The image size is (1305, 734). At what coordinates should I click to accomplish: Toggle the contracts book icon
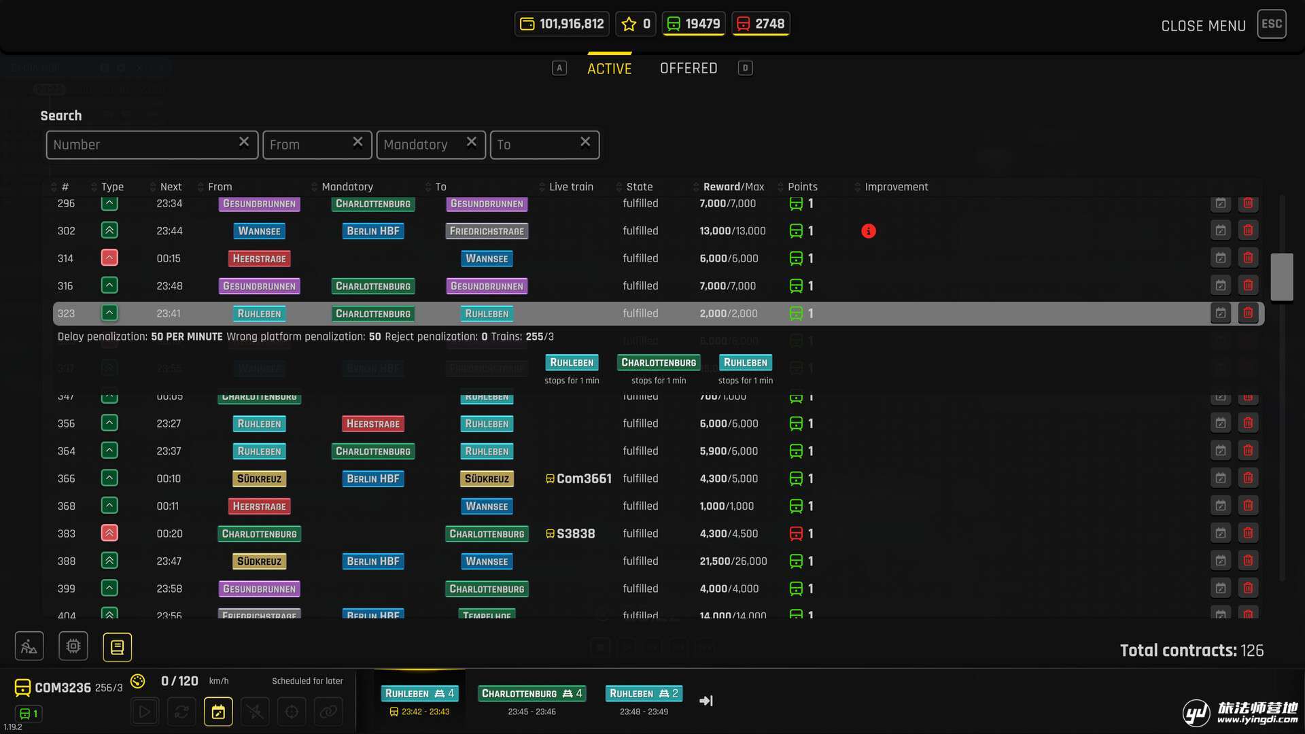[117, 647]
